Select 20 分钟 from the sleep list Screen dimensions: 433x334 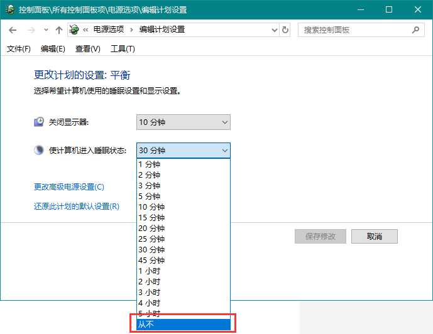click(x=184, y=229)
